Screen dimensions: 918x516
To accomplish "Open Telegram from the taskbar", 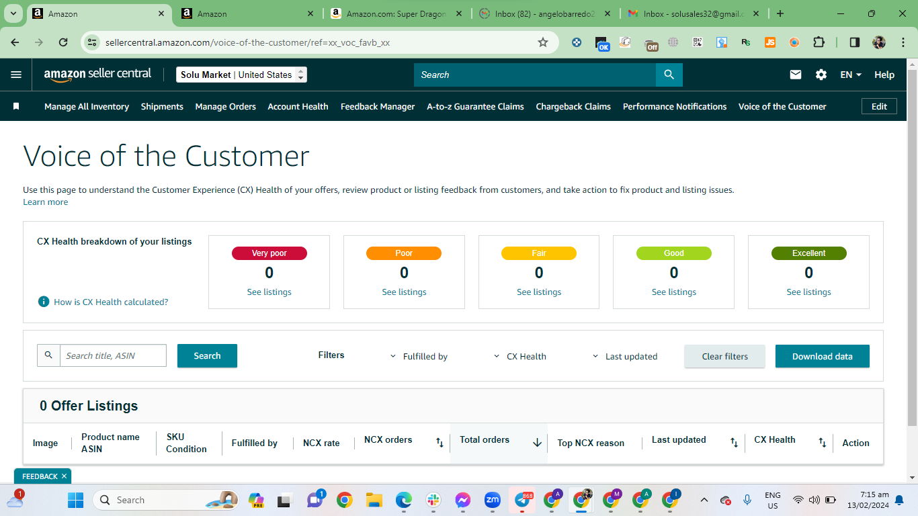I will point(523,500).
